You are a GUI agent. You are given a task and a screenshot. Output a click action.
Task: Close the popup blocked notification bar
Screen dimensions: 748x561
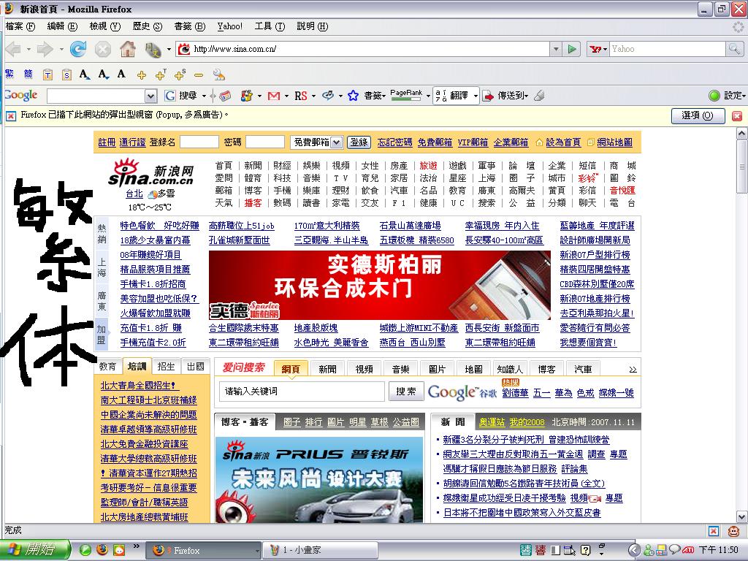[737, 116]
